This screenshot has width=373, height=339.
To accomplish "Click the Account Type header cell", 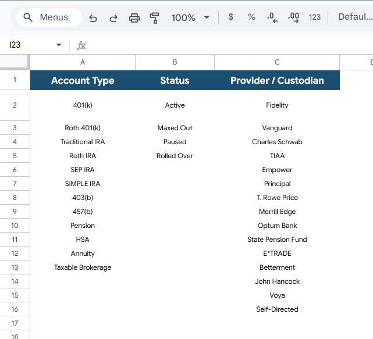I will pyautogui.click(x=83, y=80).
